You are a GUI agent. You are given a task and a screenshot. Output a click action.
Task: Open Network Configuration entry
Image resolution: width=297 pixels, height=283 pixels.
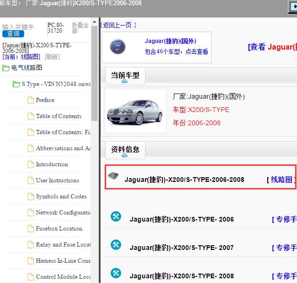point(63,213)
